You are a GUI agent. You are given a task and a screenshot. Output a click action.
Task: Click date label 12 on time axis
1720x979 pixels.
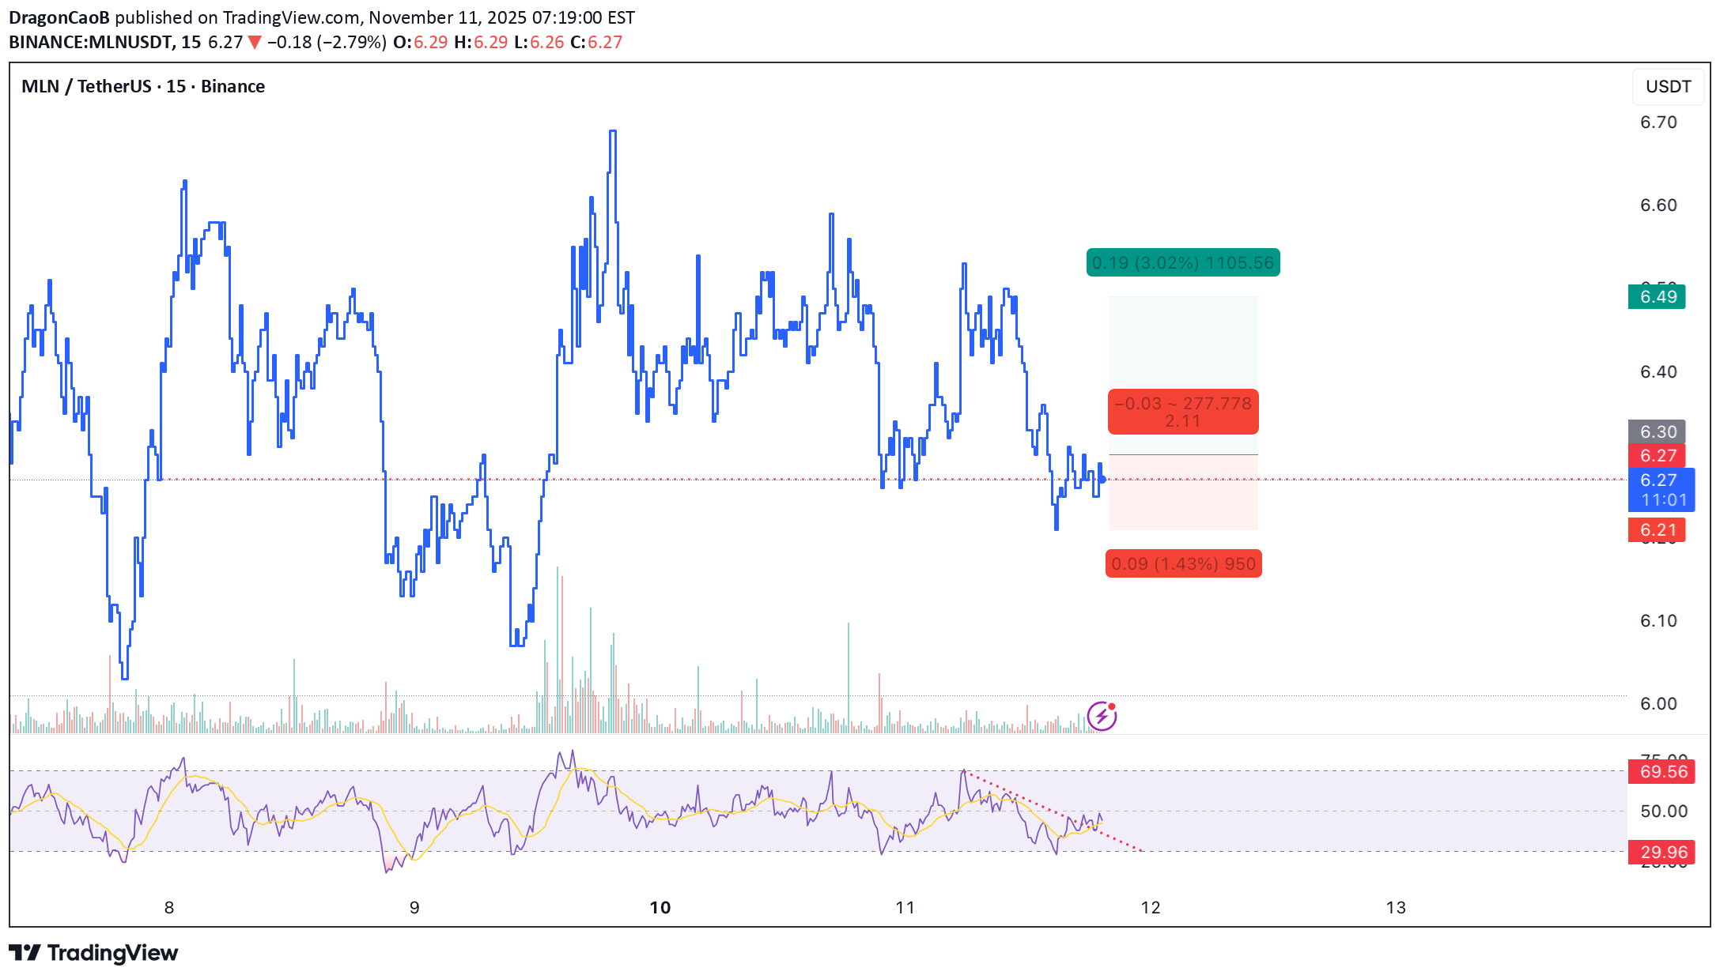pyautogui.click(x=1150, y=907)
